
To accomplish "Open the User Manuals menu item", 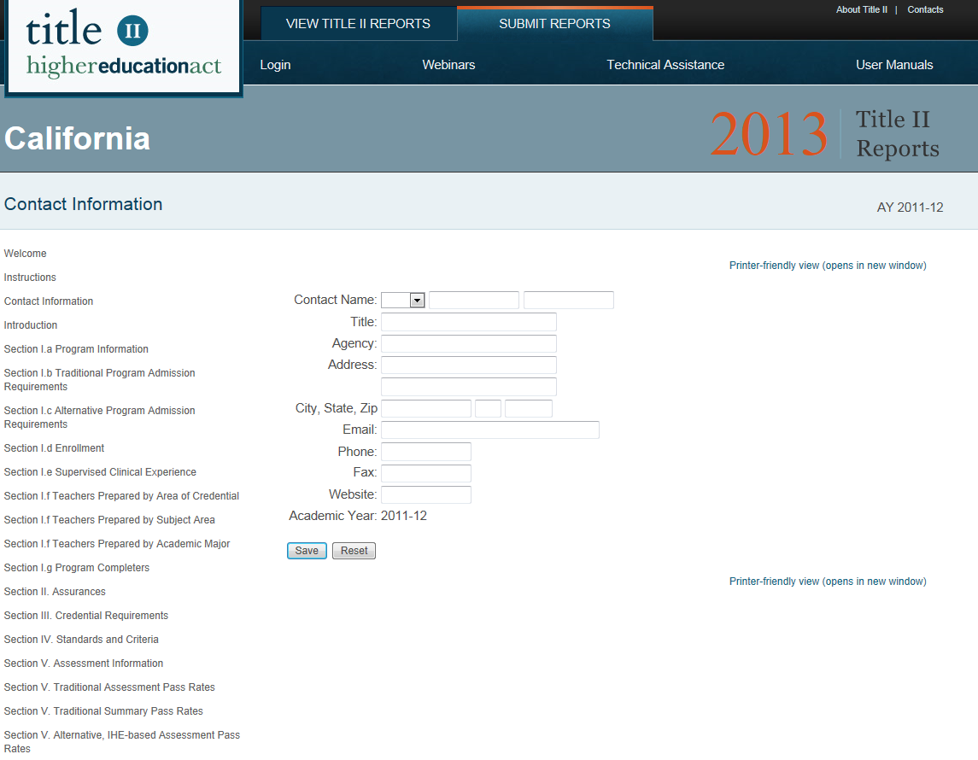I will coord(894,65).
